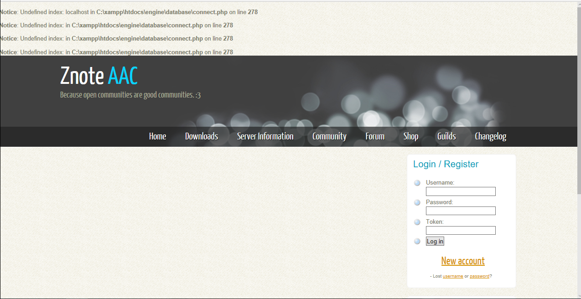View the Changelog page
581x299 pixels.
490,136
